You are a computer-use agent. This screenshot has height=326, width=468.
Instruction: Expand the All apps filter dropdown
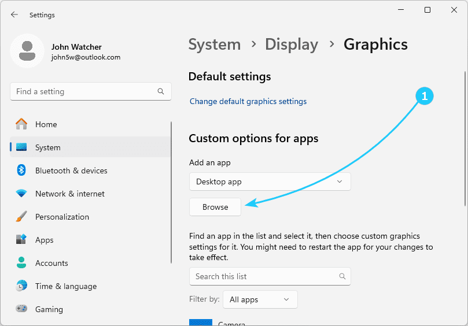click(x=259, y=299)
